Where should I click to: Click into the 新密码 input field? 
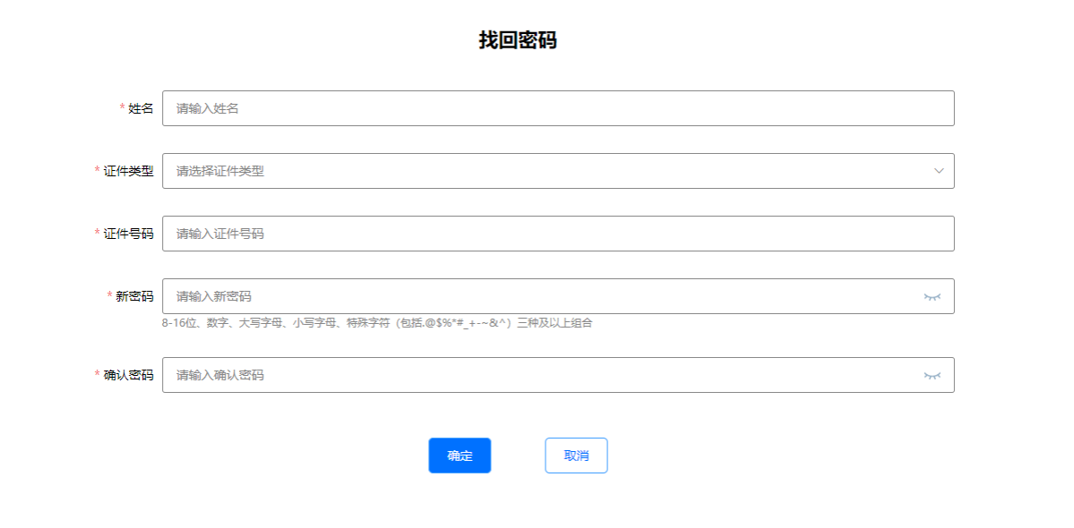click(537, 296)
